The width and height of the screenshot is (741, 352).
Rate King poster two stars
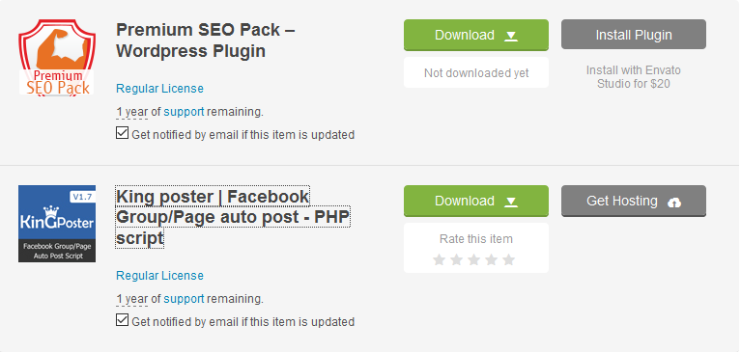click(457, 259)
